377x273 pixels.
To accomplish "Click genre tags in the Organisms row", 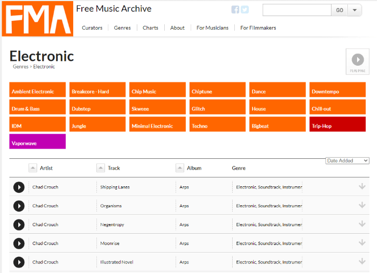I will tap(269, 206).
